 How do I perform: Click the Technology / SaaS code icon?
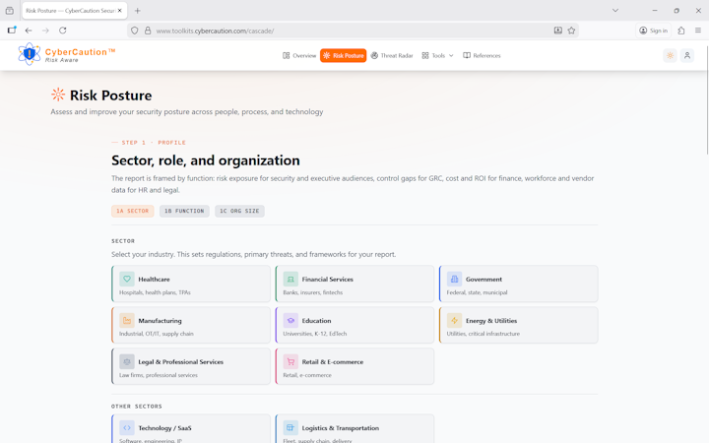click(x=127, y=428)
